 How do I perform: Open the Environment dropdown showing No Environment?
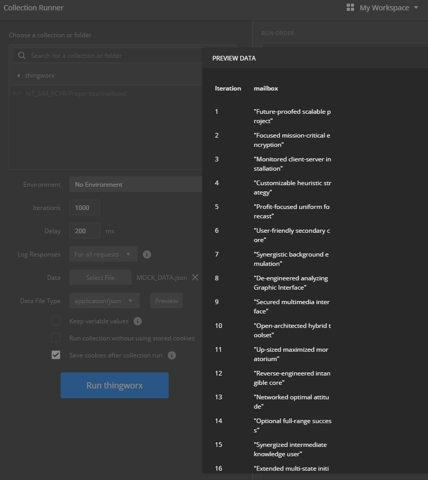[136, 184]
